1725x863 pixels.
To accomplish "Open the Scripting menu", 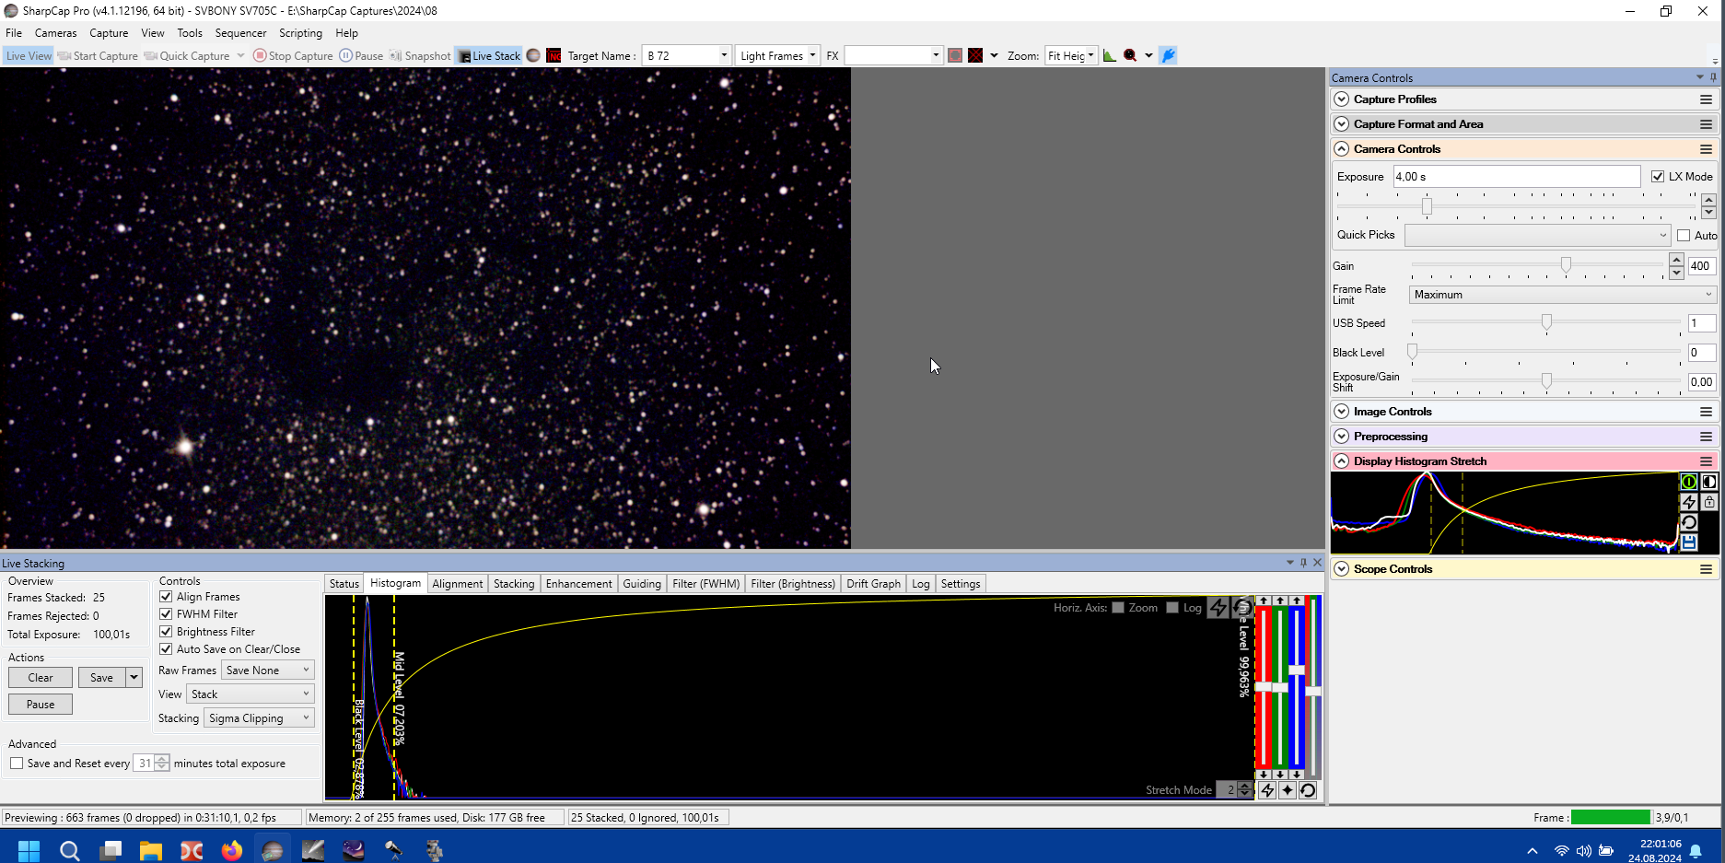I will [x=301, y=33].
